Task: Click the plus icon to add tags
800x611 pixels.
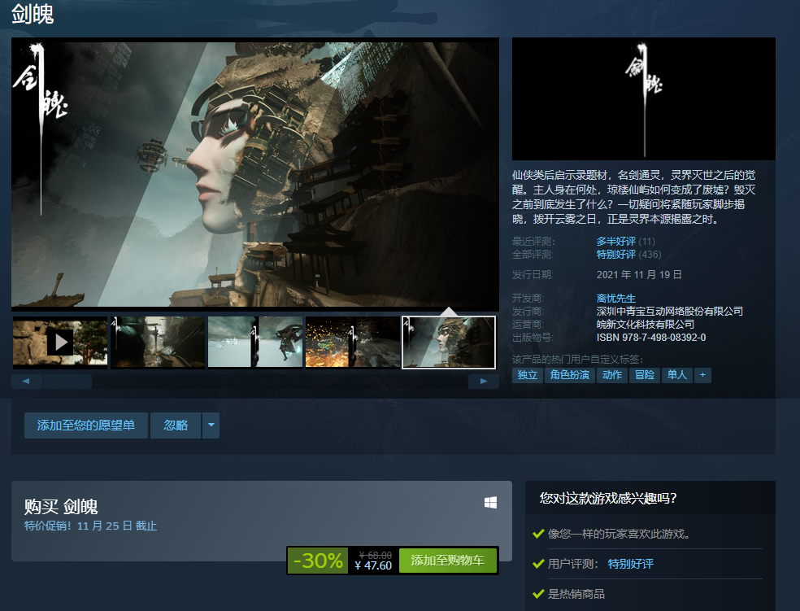Action: click(x=702, y=375)
